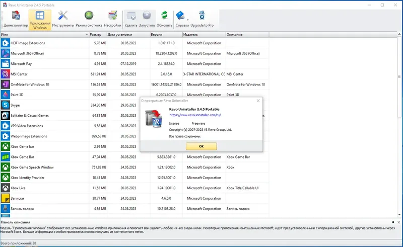Screen dimensions: 403x247
Task: Click Revo Uninstaller logo in about dialog
Action: [x=154, y=118]
